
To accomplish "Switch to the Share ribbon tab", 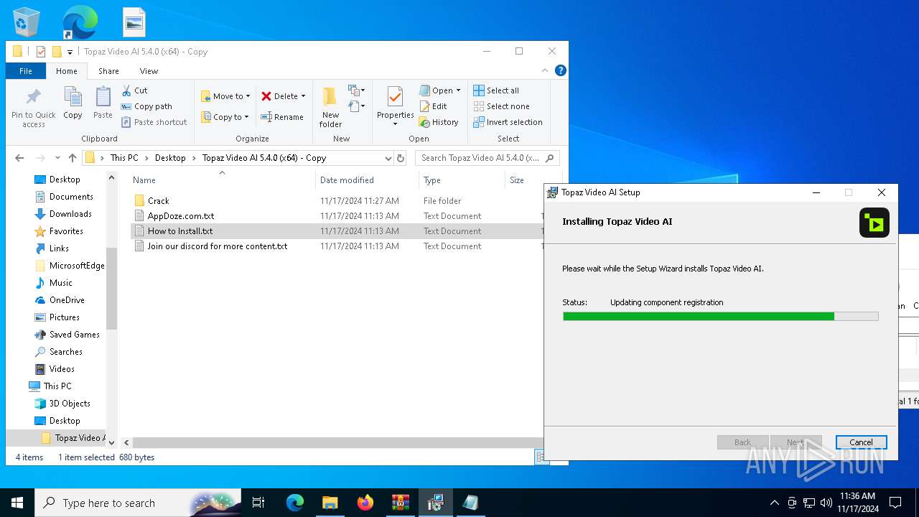I will 108,71.
